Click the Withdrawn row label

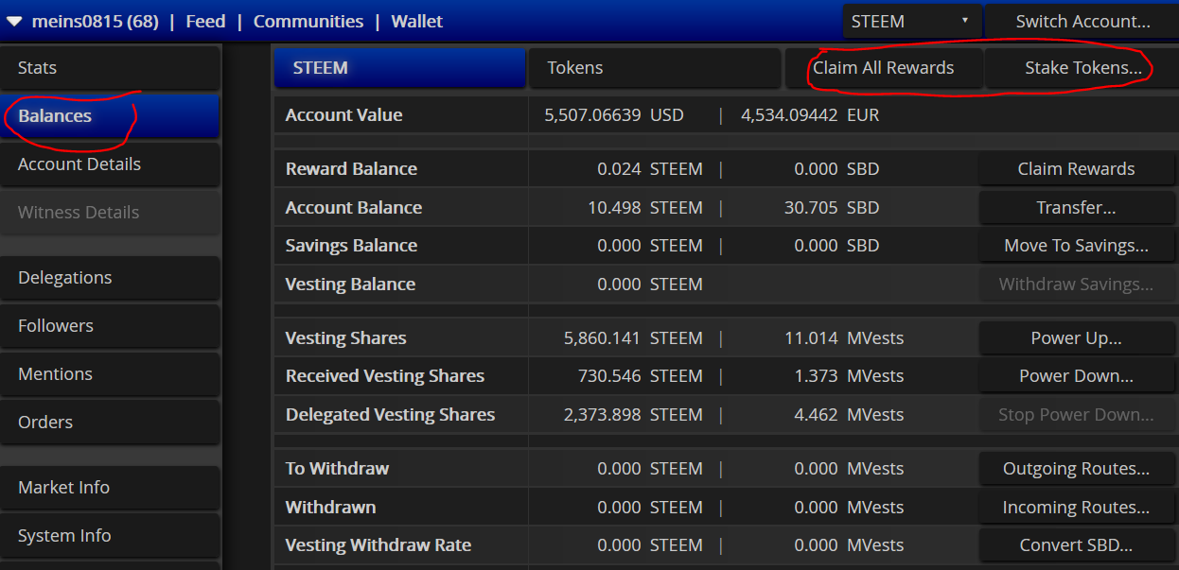coord(330,508)
